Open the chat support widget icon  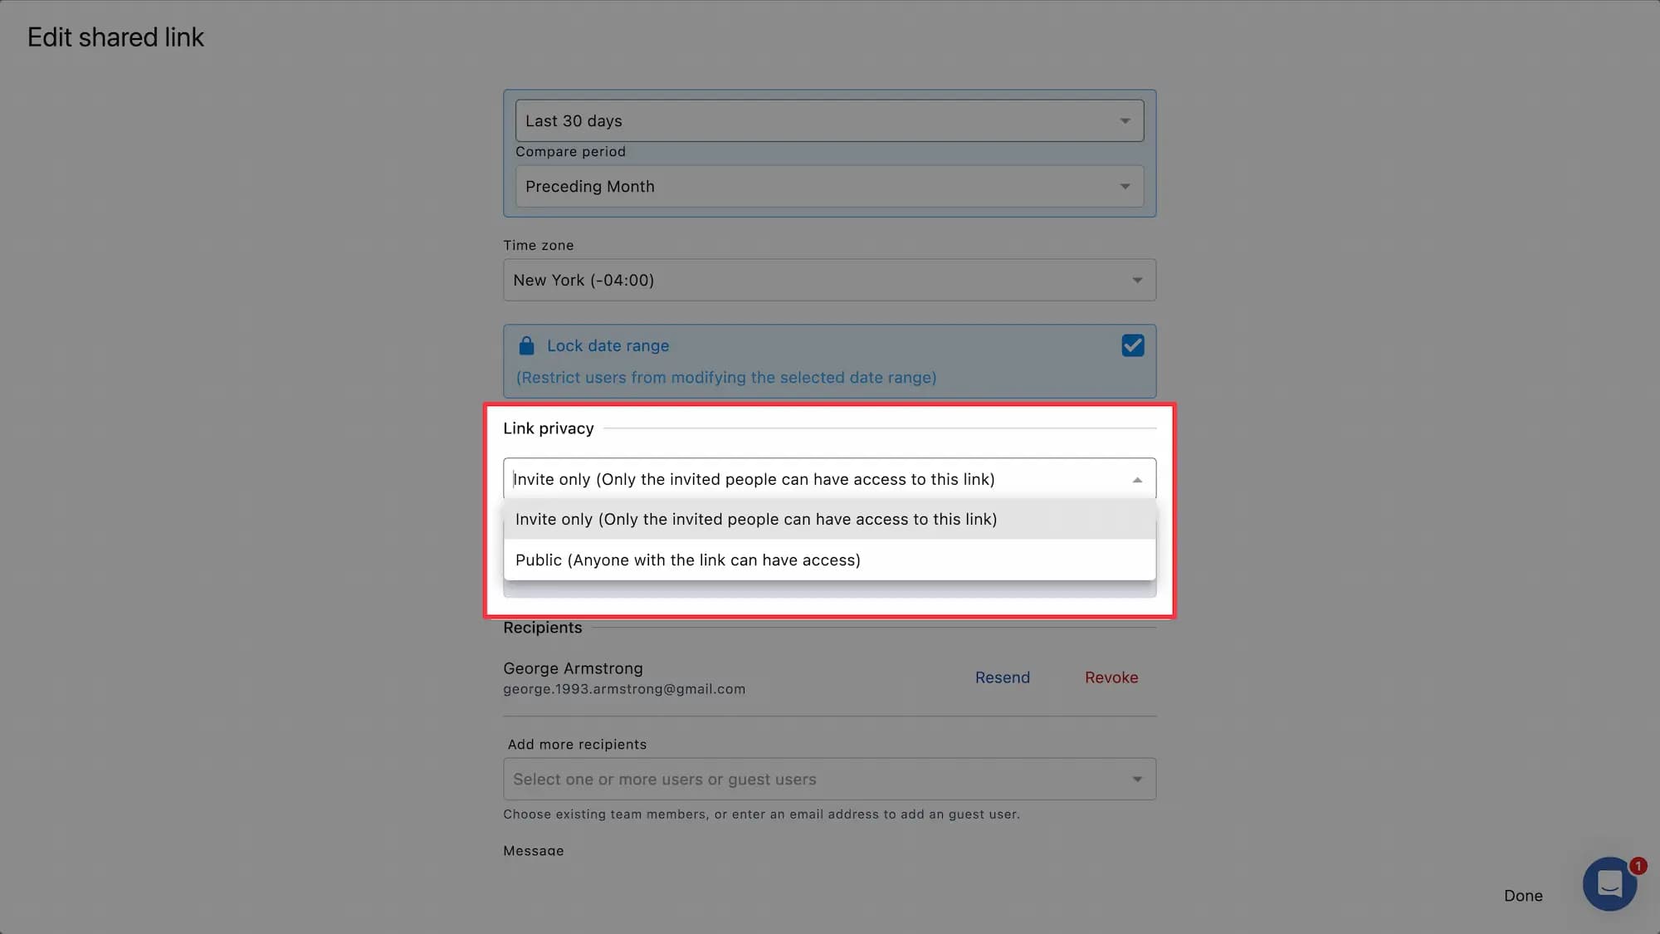(x=1609, y=884)
